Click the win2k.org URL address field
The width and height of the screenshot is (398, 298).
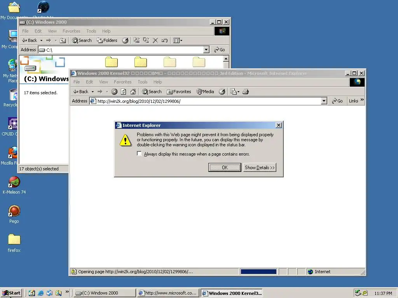click(x=208, y=101)
